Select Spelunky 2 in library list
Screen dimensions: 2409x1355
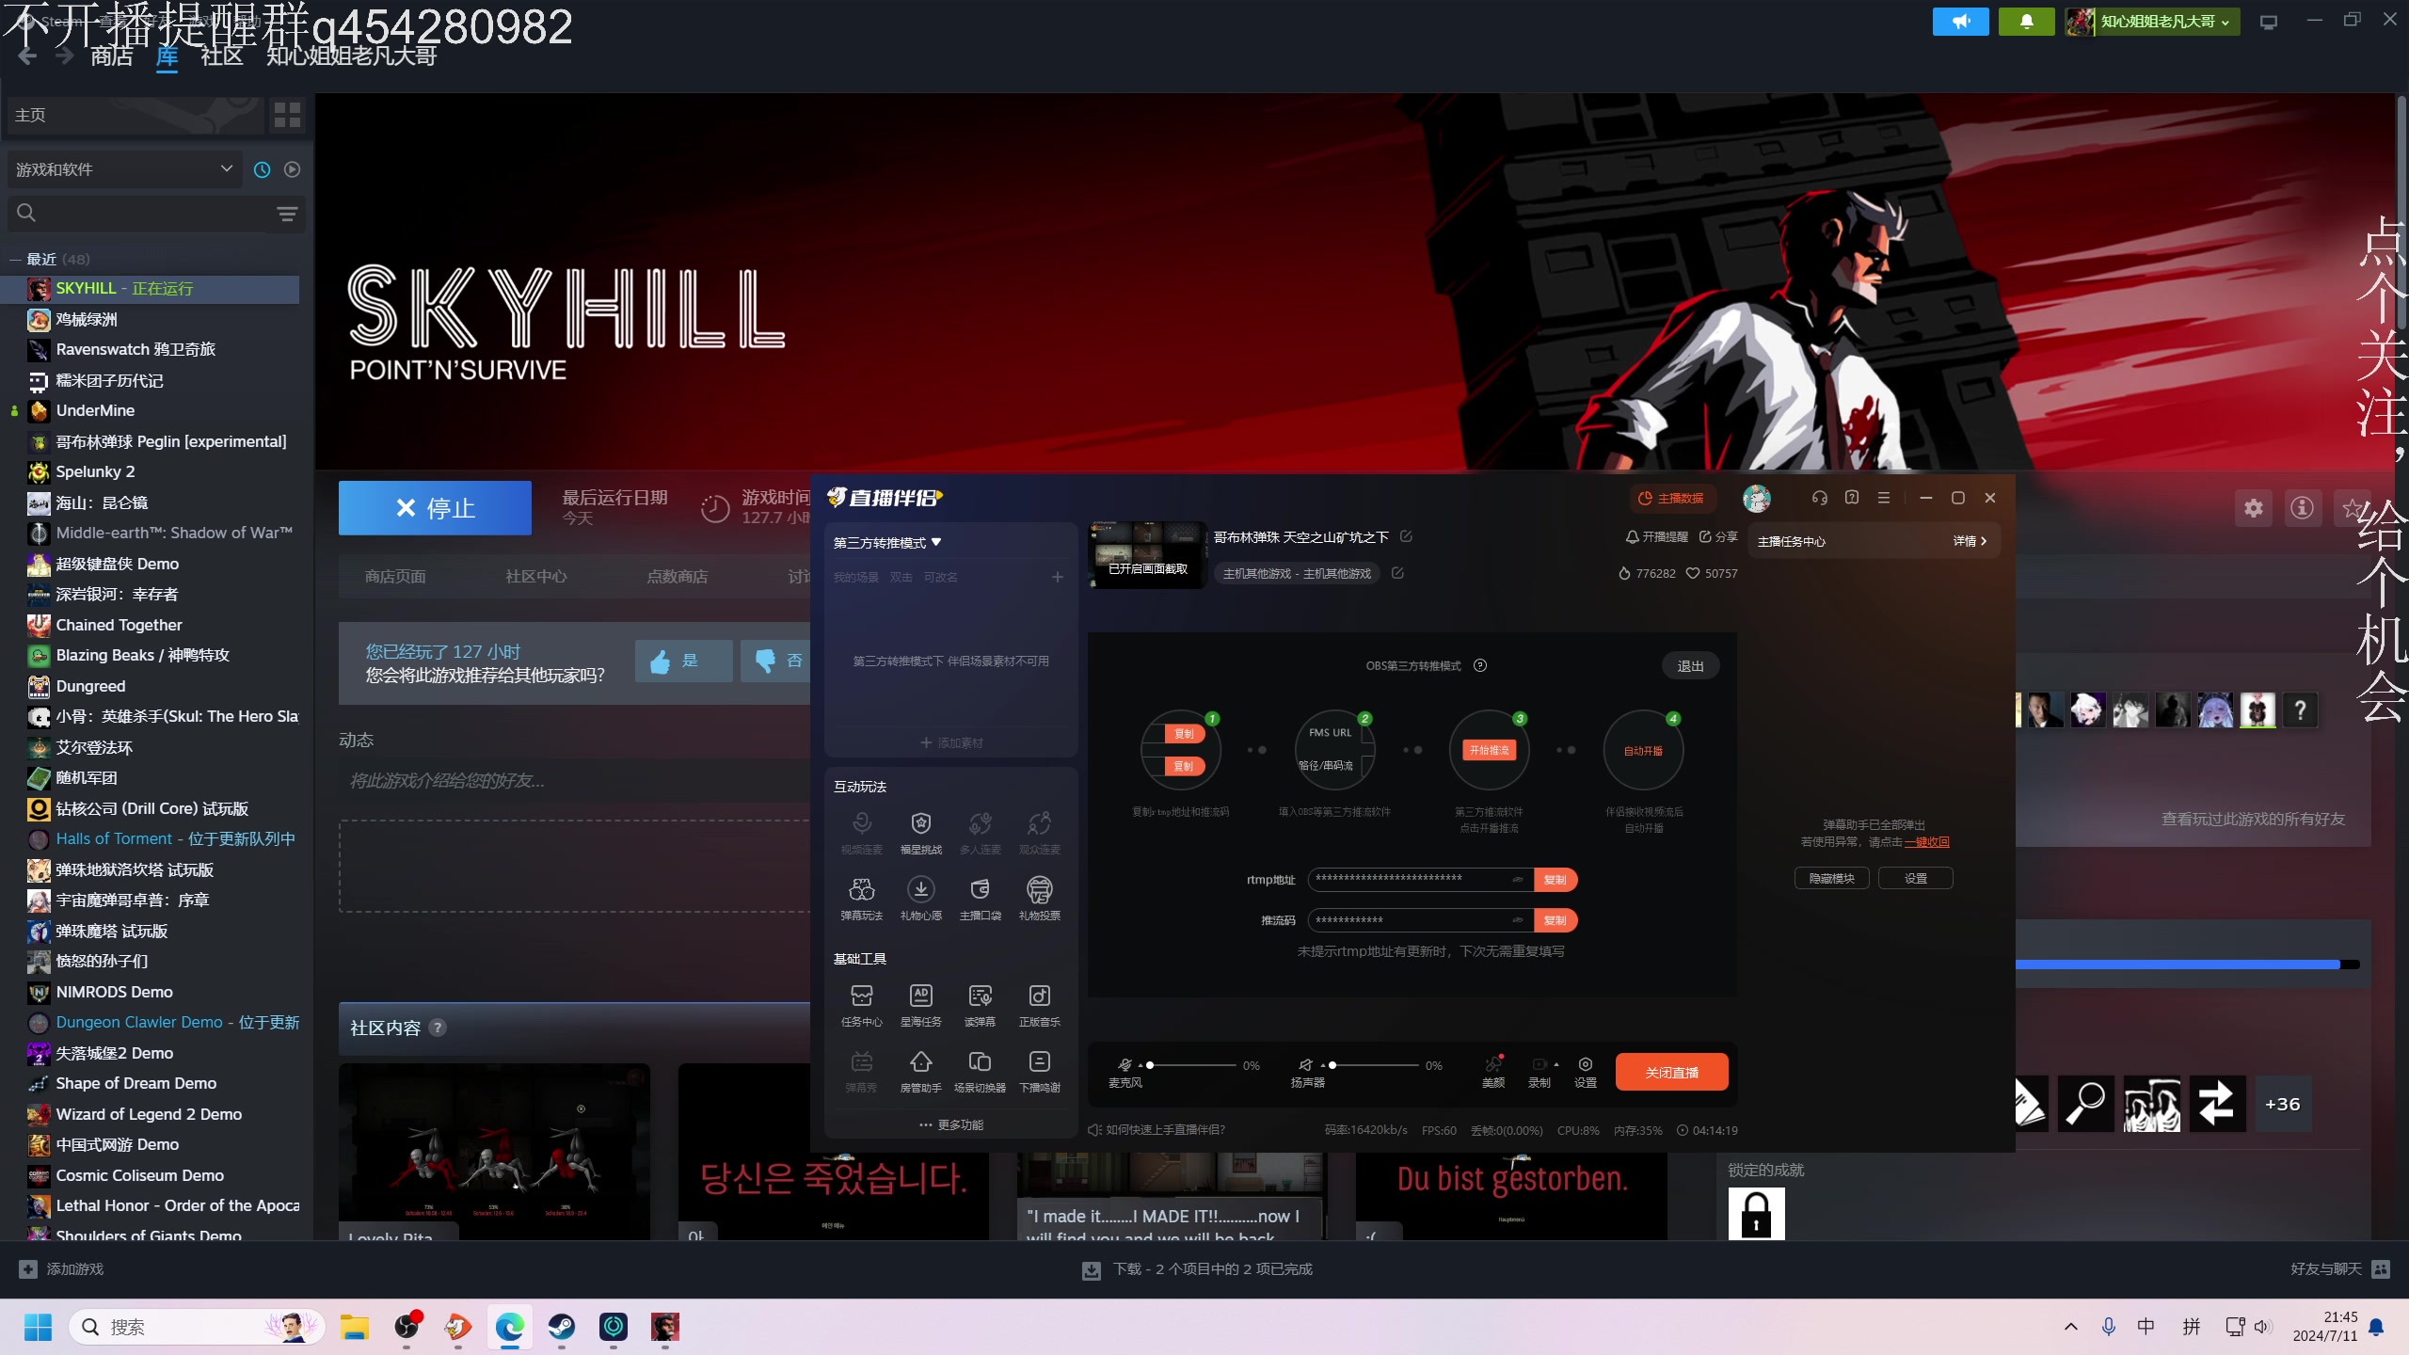pos(95,471)
